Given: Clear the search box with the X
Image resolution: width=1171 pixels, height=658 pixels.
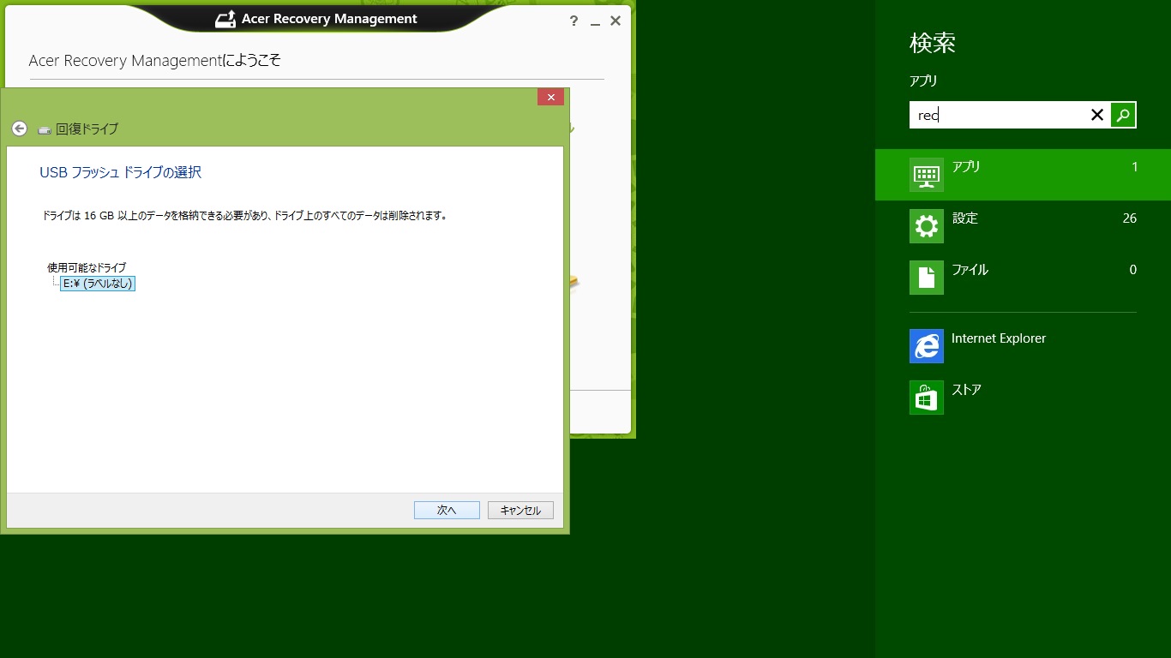Looking at the screenshot, I should point(1096,115).
